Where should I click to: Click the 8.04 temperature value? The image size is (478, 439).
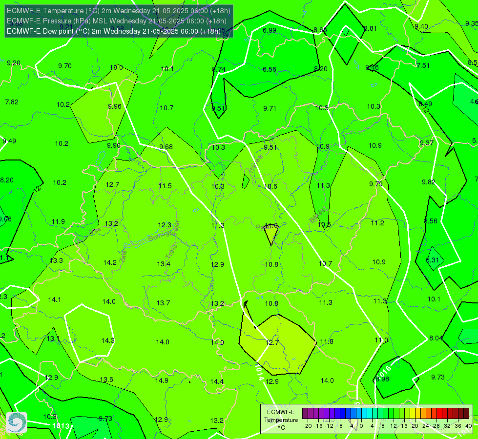coord(436,338)
